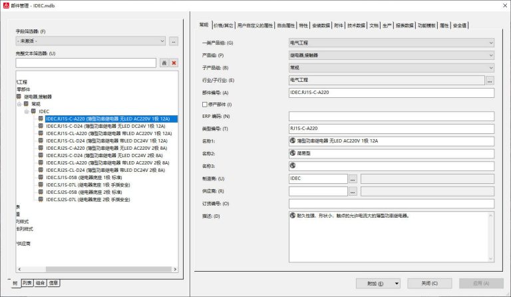Click the globe icon in the 名称3 field
Image resolution: width=511 pixels, height=297 pixels.
(x=293, y=166)
